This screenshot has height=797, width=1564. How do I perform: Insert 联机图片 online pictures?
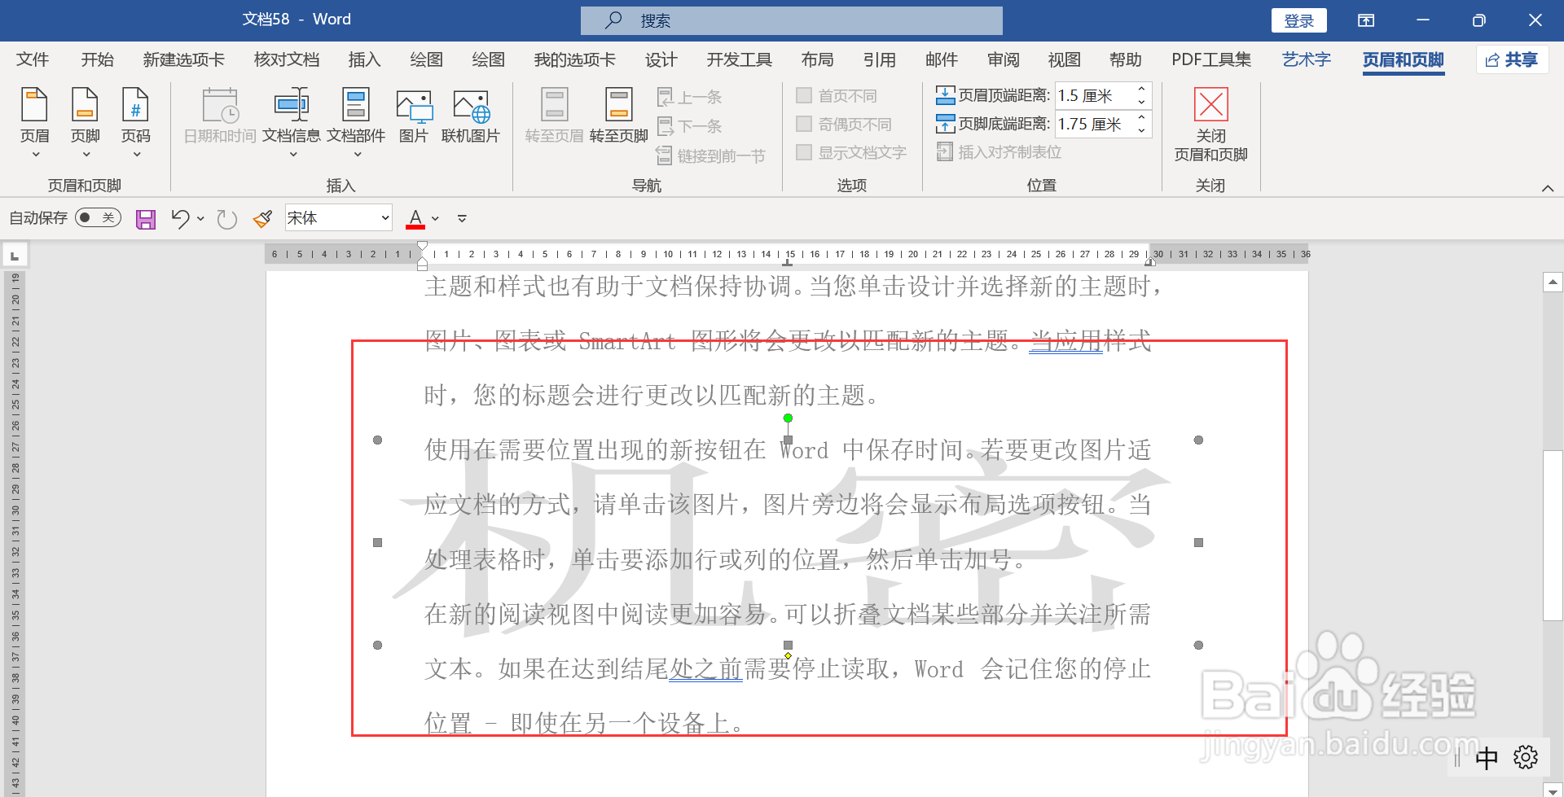pos(470,116)
